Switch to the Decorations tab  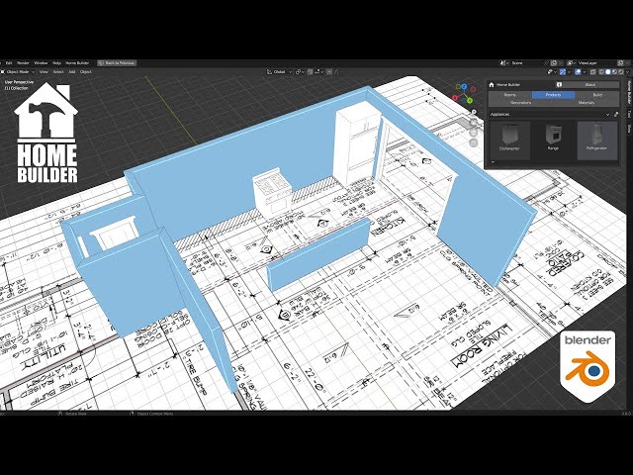pyautogui.click(x=521, y=103)
